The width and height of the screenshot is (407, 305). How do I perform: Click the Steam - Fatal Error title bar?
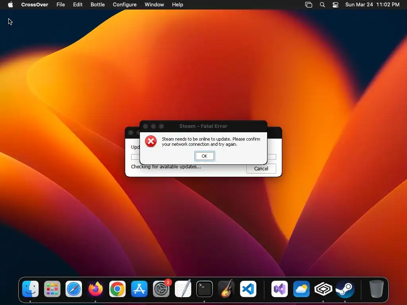(203, 126)
